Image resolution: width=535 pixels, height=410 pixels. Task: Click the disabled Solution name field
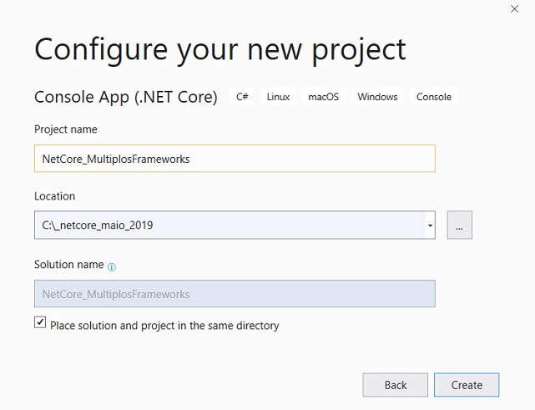235,294
